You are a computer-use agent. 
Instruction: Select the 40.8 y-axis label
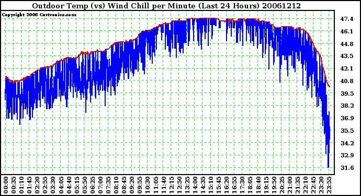pyautogui.click(x=347, y=81)
